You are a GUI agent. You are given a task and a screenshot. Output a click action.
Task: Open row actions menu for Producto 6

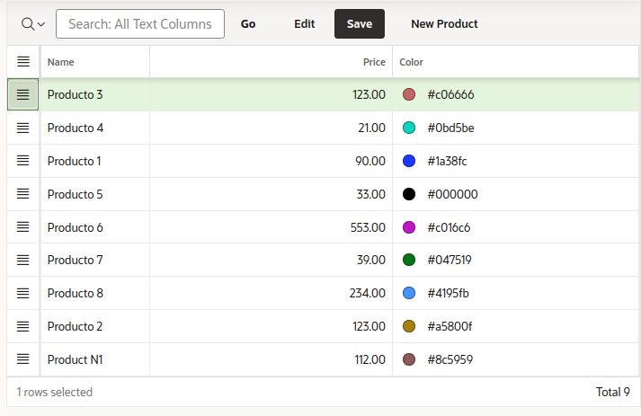click(x=23, y=227)
